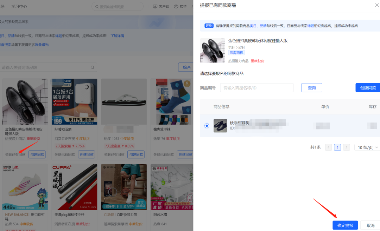Click the 类目 link in the rule notice
This screenshot has height=231, width=380.
point(253,26)
